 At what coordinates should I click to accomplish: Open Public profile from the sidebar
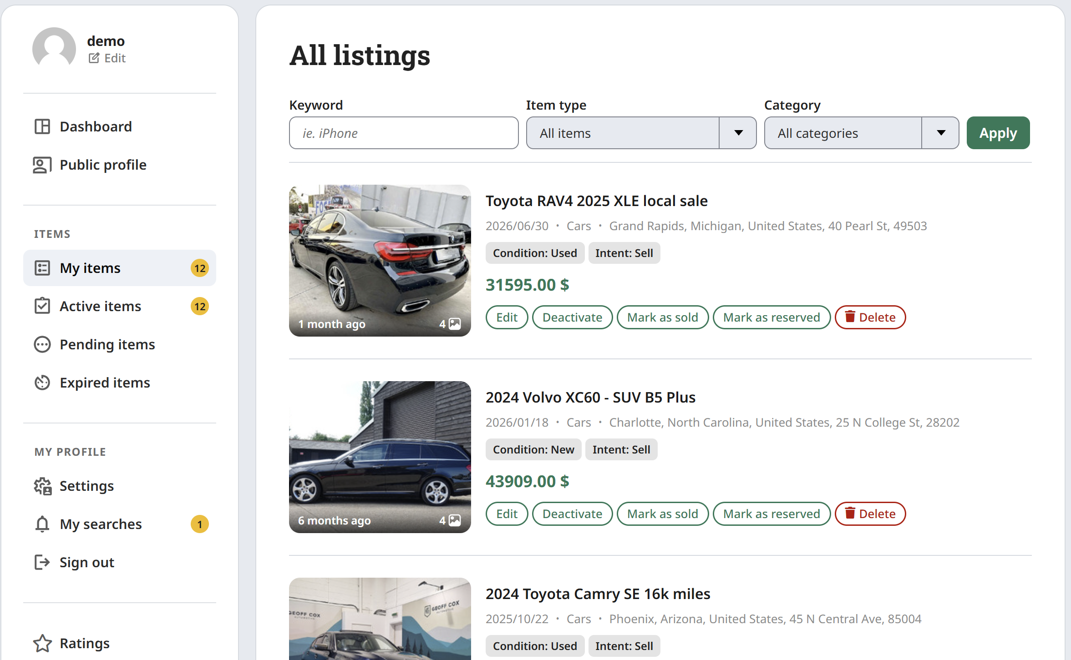point(120,165)
